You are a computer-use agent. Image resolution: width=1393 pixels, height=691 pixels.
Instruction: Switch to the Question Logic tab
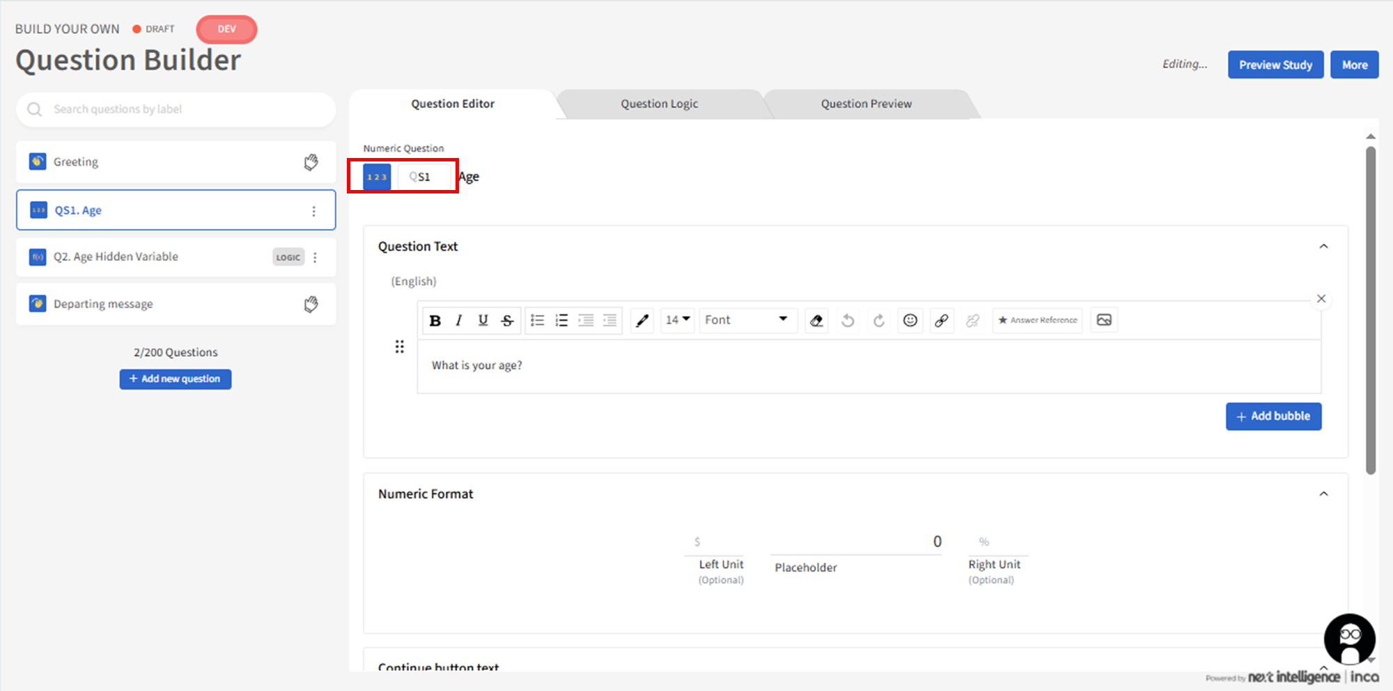coord(659,104)
